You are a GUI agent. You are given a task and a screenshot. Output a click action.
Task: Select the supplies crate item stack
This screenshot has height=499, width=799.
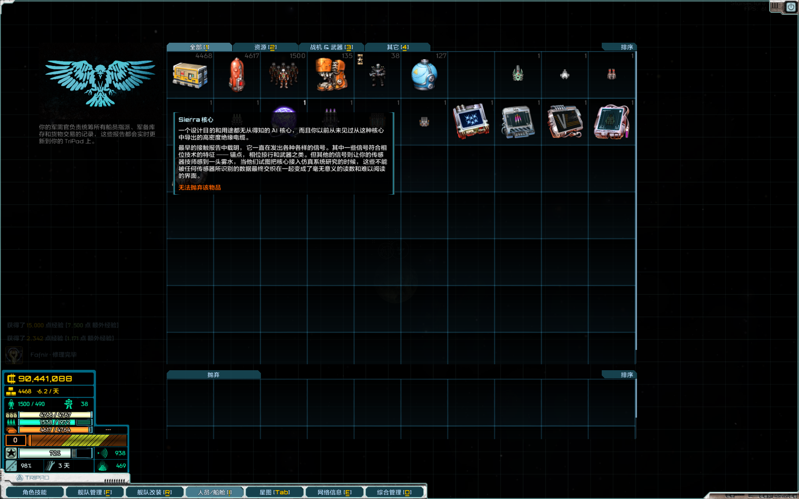(x=190, y=75)
